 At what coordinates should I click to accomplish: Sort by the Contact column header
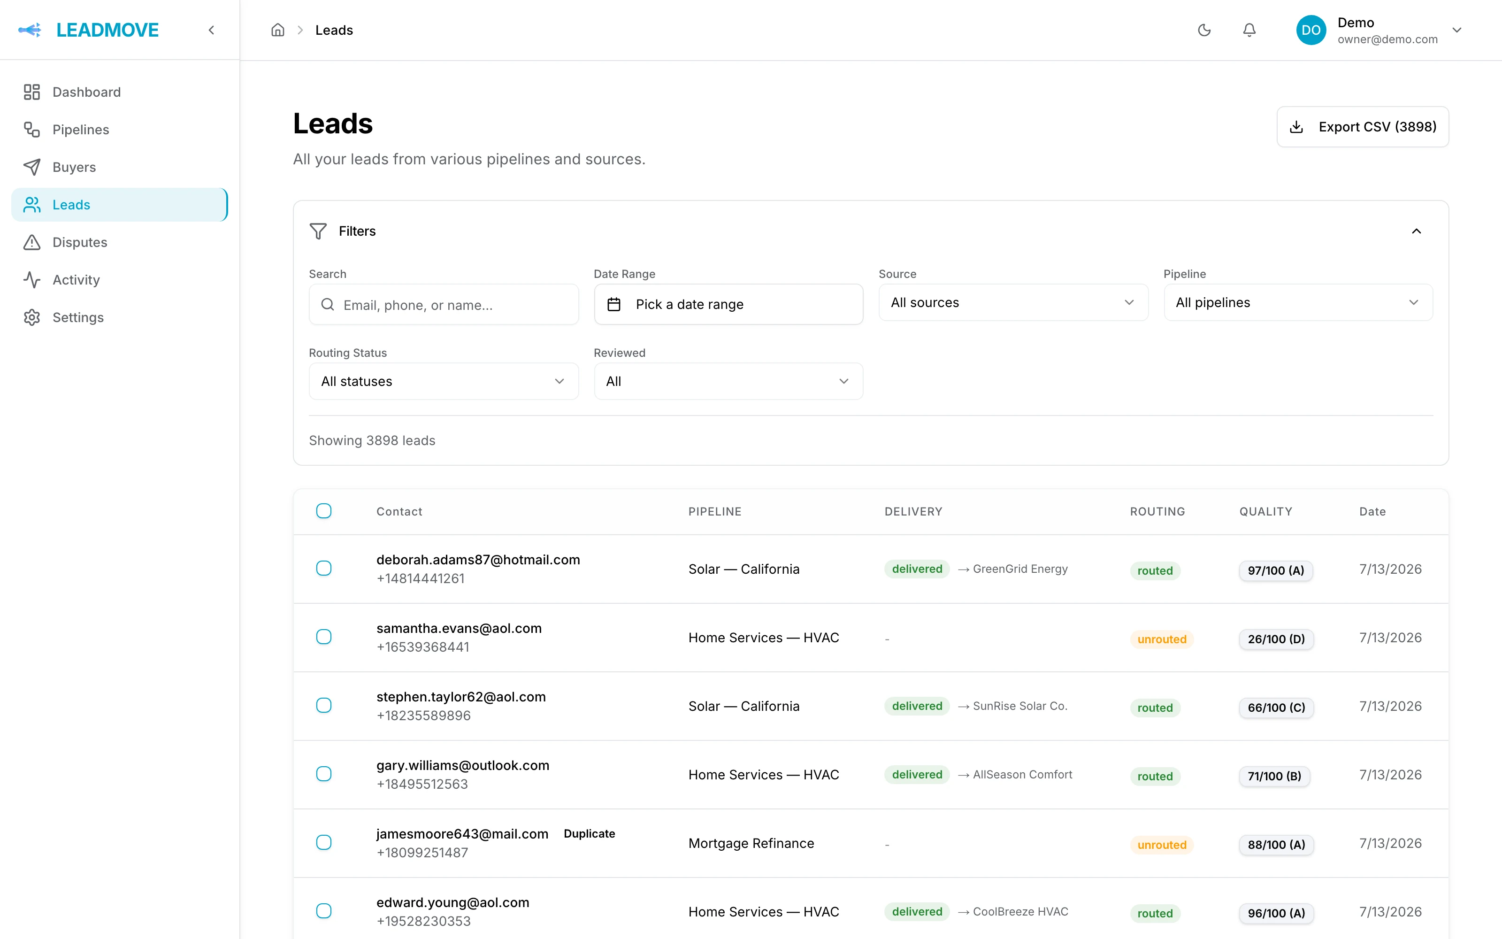[399, 512]
